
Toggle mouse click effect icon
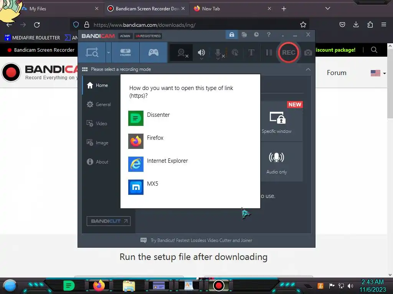tap(235, 53)
